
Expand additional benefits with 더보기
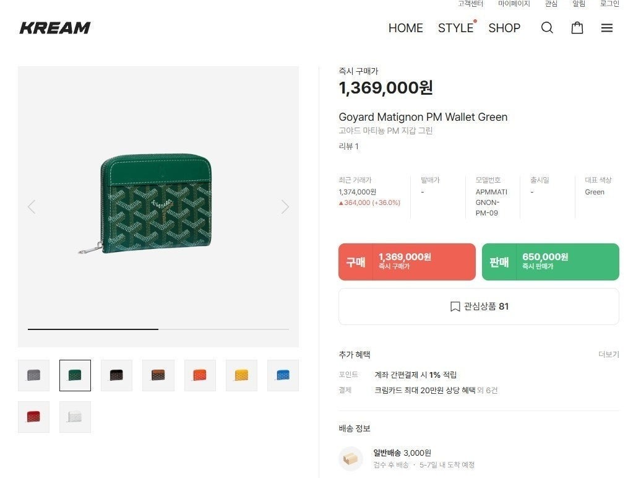click(x=608, y=355)
